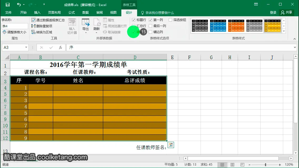Switch to the 审阅 ribbon tab

(99, 13)
